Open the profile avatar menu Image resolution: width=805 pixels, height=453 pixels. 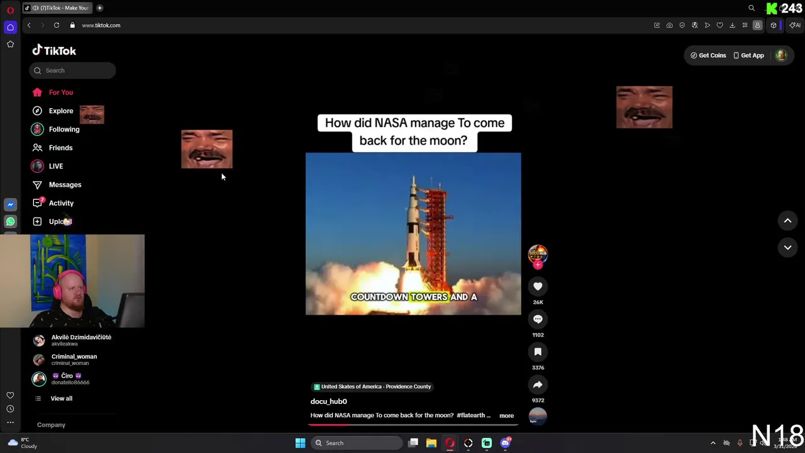click(x=781, y=55)
